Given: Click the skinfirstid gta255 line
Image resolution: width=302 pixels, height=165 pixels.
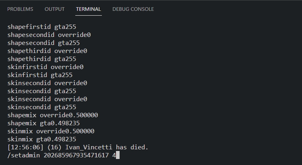Looking at the screenshot, I should 39,75.
